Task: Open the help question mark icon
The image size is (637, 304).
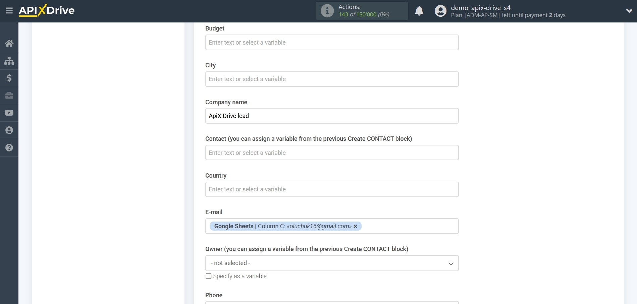Action: pyautogui.click(x=9, y=148)
